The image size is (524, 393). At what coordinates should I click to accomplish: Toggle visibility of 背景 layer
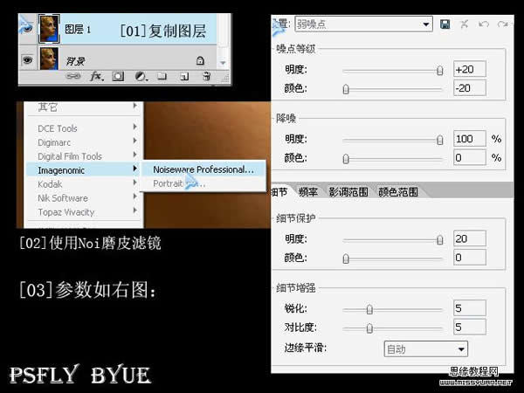(27, 60)
